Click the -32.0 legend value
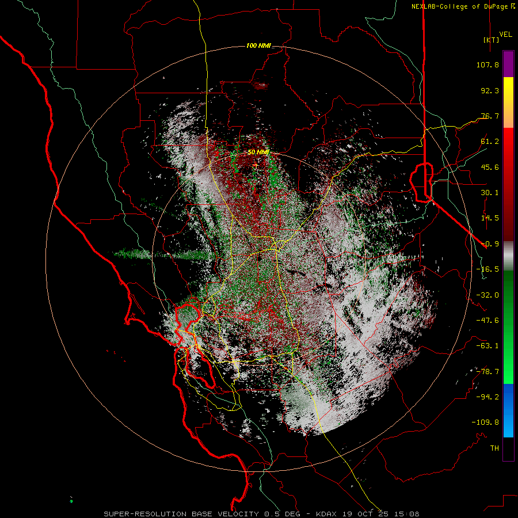The height and width of the screenshot is (518, 518). click(x=487, y=295)
